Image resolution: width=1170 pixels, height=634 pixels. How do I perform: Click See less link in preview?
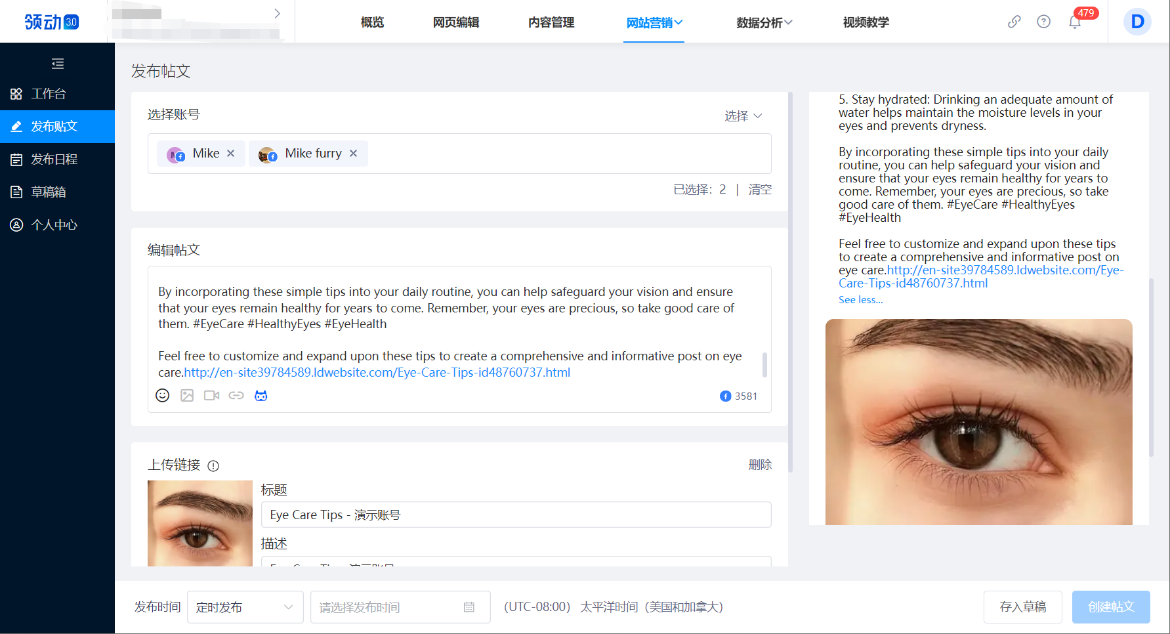[x=860, y=300]
